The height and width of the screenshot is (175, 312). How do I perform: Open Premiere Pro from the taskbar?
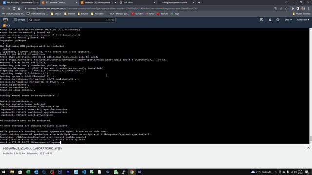click(x=68, y=172)
